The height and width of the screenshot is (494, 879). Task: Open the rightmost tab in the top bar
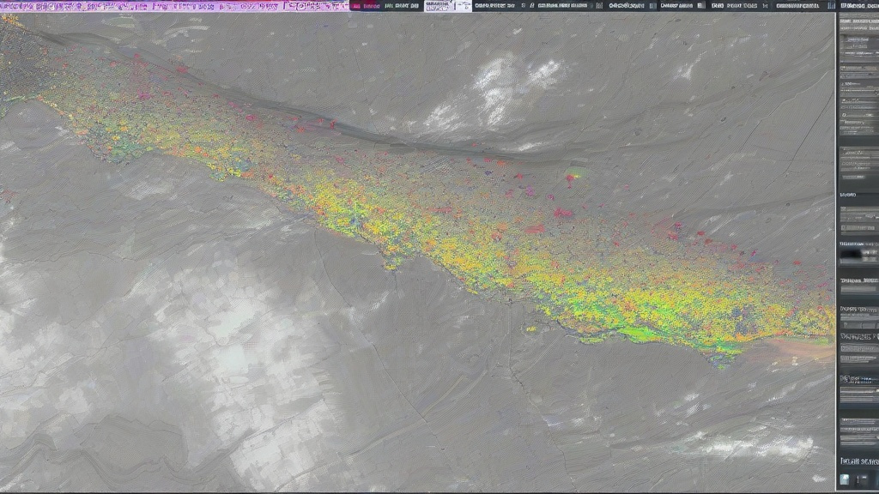click(x=857, y=5)
